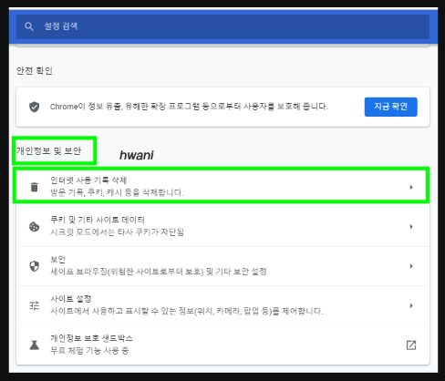Click the 개인정보 보호 샌드박스 title
This screenshot has height=381, width=445.
coord(91,338)
